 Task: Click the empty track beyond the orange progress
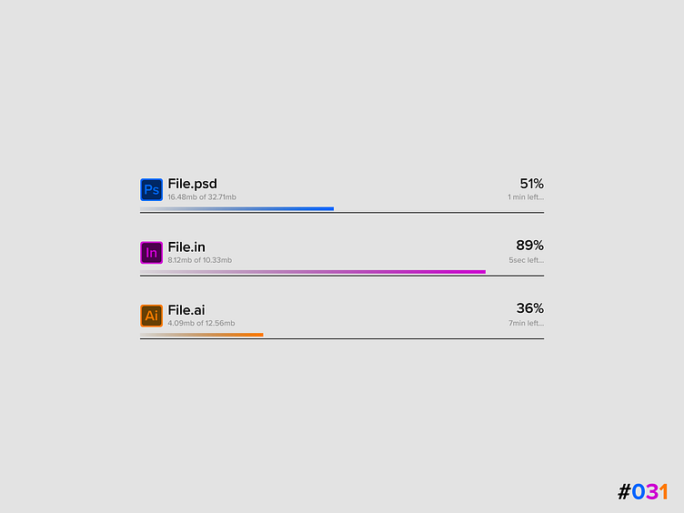tap(403, 337)
